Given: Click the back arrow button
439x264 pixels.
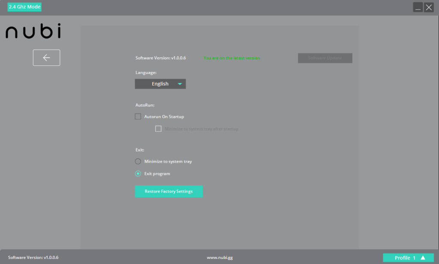Looking at the screenshot, I should point(46,58).
